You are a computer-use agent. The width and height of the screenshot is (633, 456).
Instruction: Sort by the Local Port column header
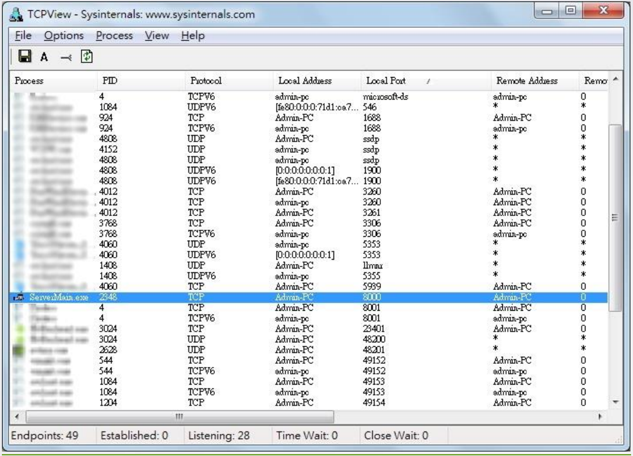(x=426, y=81)
